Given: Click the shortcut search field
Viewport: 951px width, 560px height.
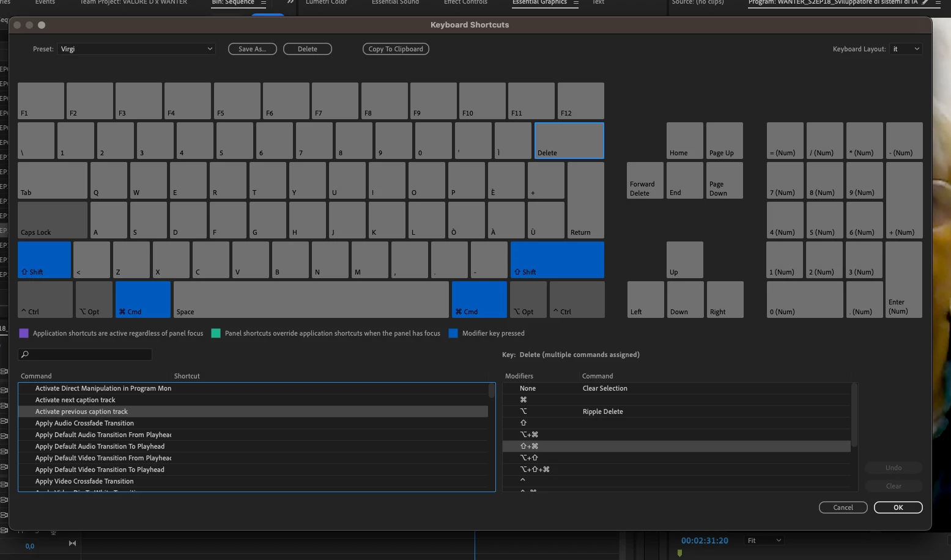Looking at the screenshot, I should coord(85,354).
